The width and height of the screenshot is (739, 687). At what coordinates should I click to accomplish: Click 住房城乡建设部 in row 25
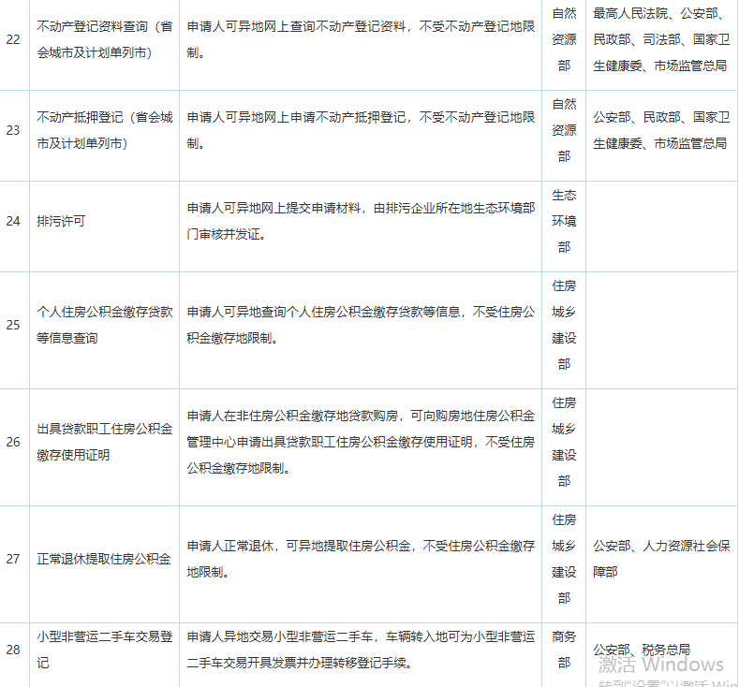click(564, 325)
